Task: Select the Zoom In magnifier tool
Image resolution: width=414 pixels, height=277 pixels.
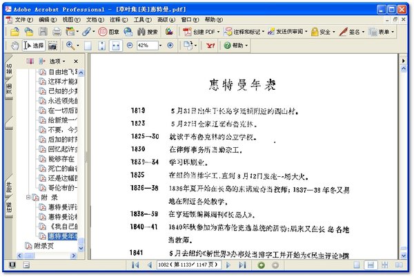Action: click(70, 46)
